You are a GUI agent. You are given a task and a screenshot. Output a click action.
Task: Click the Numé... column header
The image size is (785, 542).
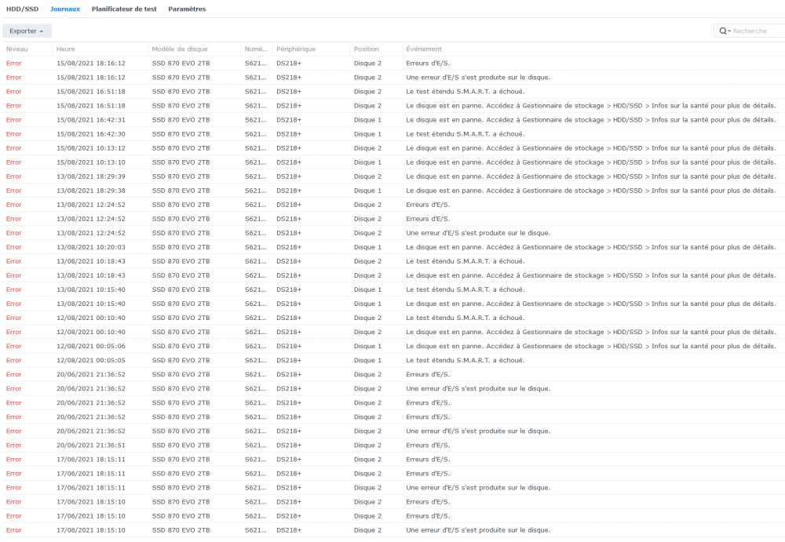pyautogui.click(x=256, y=49)
